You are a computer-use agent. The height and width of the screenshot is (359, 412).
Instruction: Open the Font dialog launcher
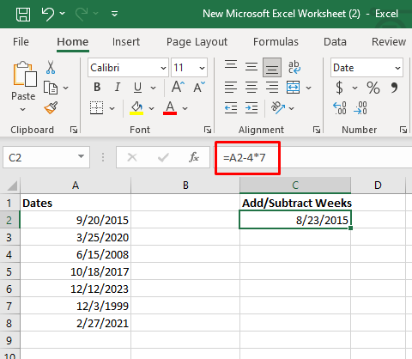(208, 130)
